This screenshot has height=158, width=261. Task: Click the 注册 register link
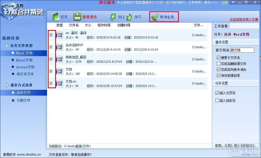coord(224,2)
